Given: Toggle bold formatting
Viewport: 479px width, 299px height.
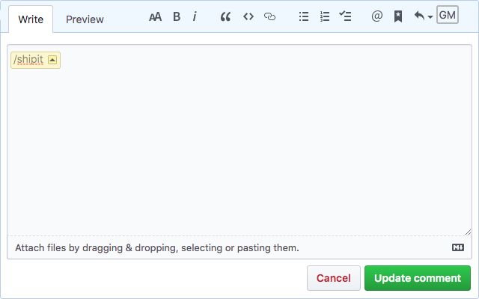Looking at the screenshot, I should pos(177,16).
